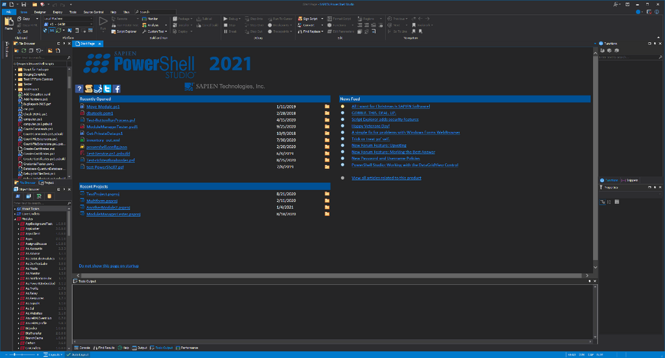Click the Sign Script icon

(300, 19)
